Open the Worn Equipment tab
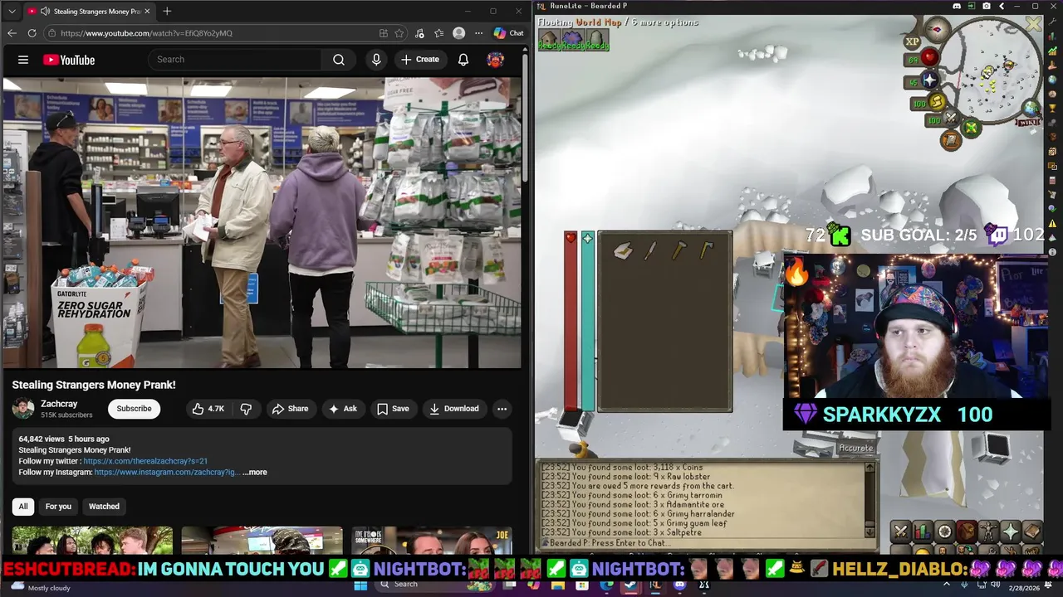 988,531
